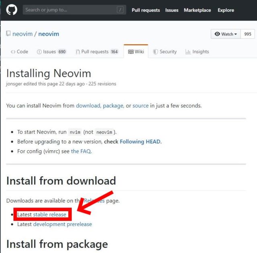Expand the Watch dropdown button
The image size is (257, 253).
click(x=226, y=34)
